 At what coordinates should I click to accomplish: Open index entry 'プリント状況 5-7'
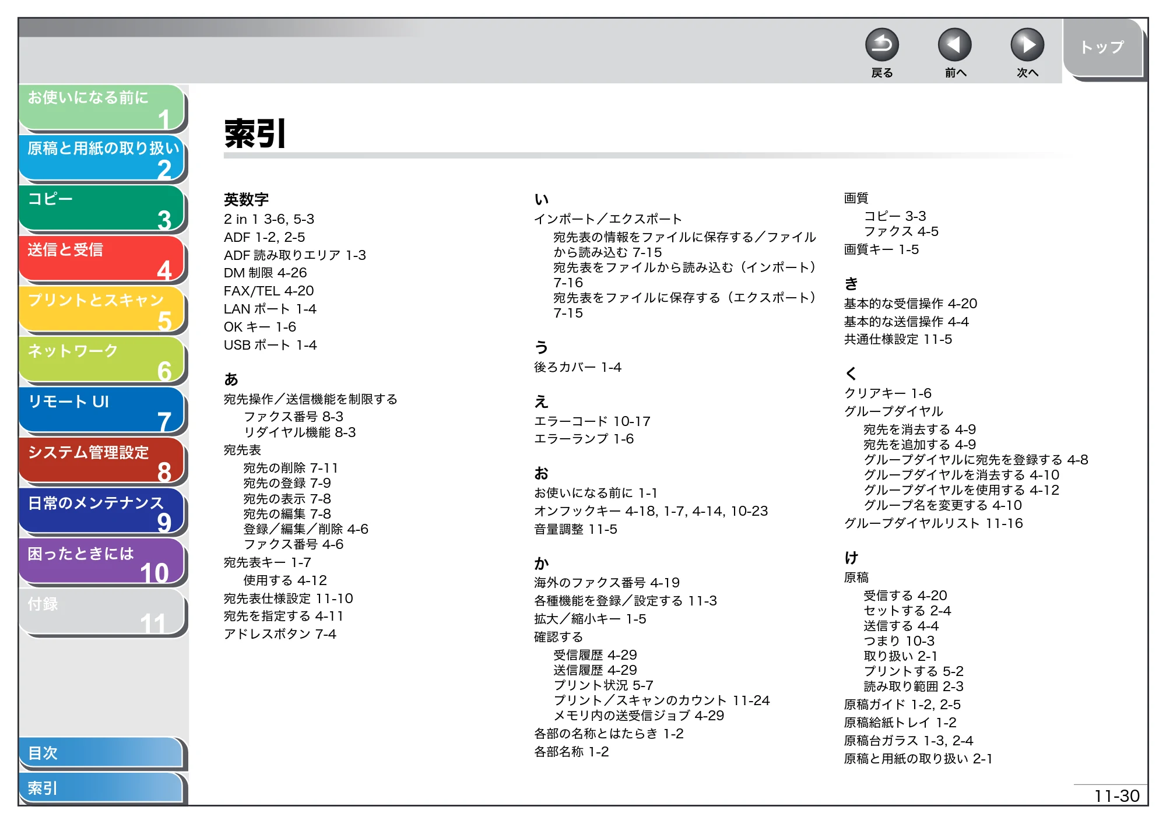(x=603, y=685)
